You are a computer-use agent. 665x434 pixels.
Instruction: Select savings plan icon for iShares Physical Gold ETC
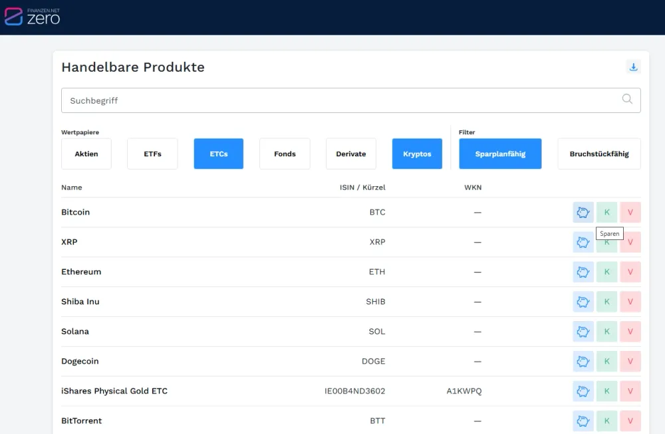583,391
